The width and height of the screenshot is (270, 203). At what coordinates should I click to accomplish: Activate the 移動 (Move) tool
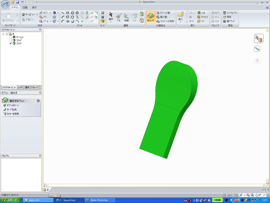tap(126, 17)
